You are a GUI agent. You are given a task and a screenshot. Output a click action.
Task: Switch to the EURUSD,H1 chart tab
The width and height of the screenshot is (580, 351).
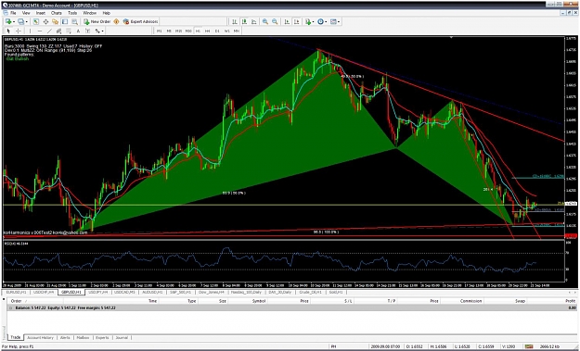click(17, 292)
